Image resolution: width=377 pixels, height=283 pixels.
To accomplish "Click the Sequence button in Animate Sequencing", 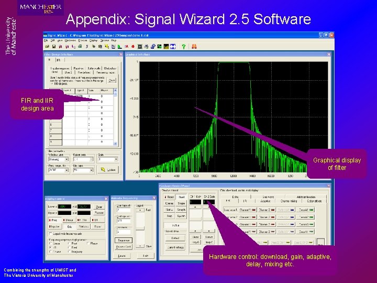I will click(124, 240).
